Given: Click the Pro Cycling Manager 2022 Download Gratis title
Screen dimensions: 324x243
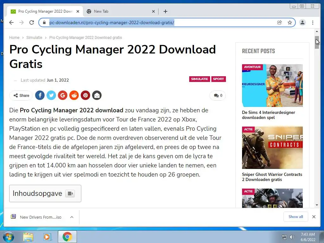Looking at the screenshot, I should (x=113, y=57).
